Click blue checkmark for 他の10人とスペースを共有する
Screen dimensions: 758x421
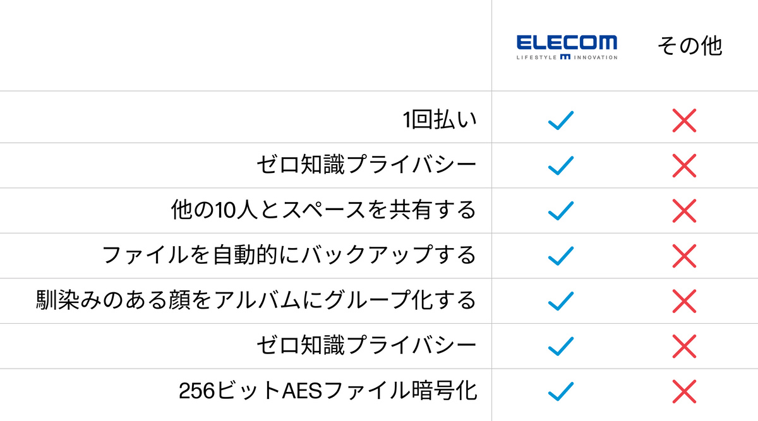click(x=561, y=211)
